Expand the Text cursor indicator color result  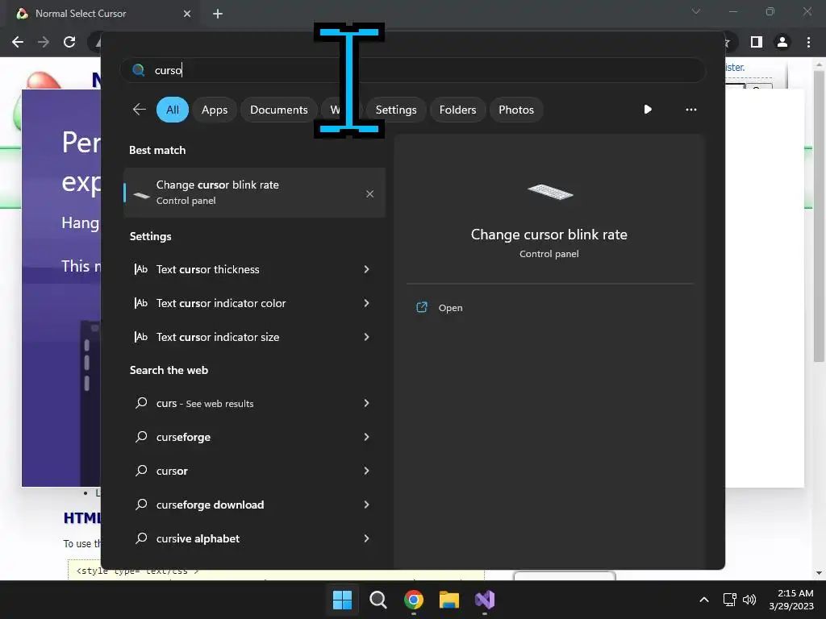[x=367, y=303]
